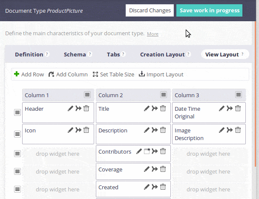This screenshot has height=199, width=259.
Task: Open the Column 2 menu icon
Action: (x=164, y=95)
